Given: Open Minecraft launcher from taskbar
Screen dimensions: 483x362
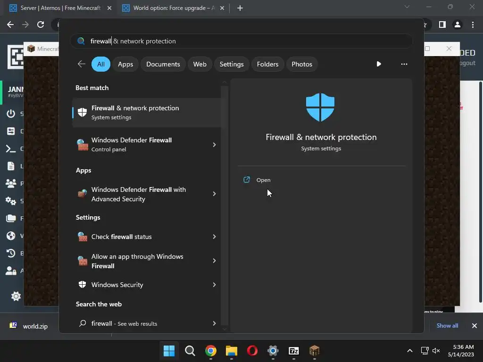Looking at the screenshot, I should pos(315,351).
